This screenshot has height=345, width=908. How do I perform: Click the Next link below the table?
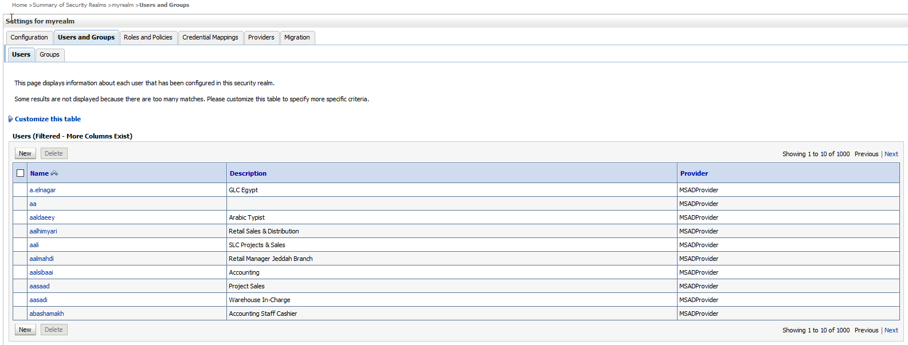(x=891, y=330)
